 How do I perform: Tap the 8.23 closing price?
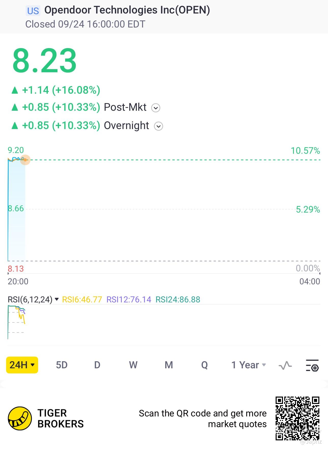click(44, 61)
